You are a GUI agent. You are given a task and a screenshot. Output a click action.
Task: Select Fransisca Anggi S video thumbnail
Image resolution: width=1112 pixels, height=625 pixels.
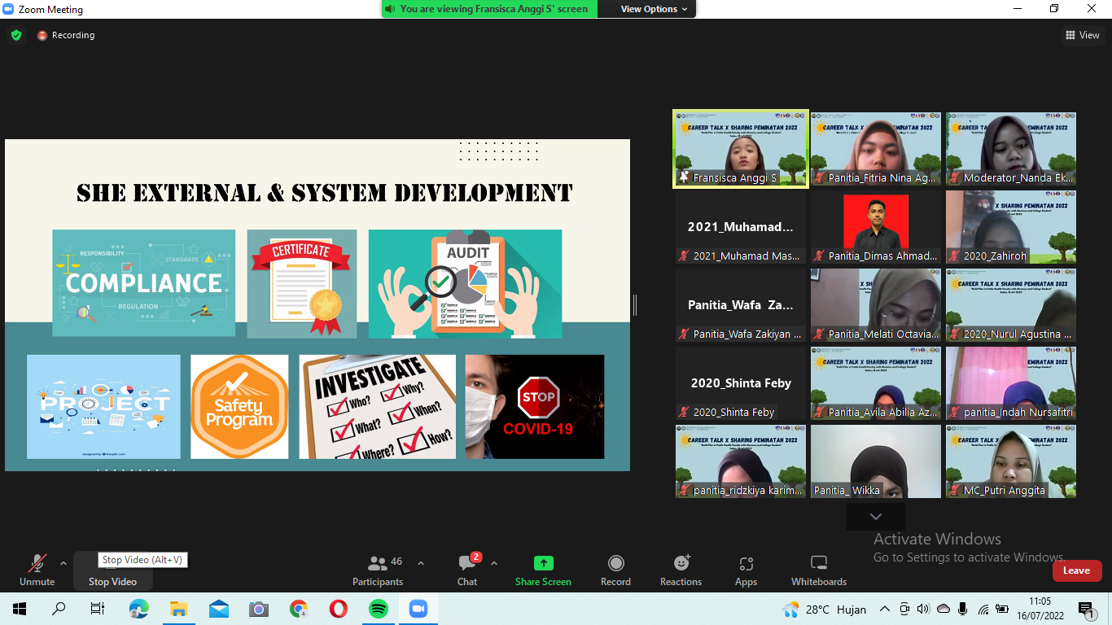740,149
